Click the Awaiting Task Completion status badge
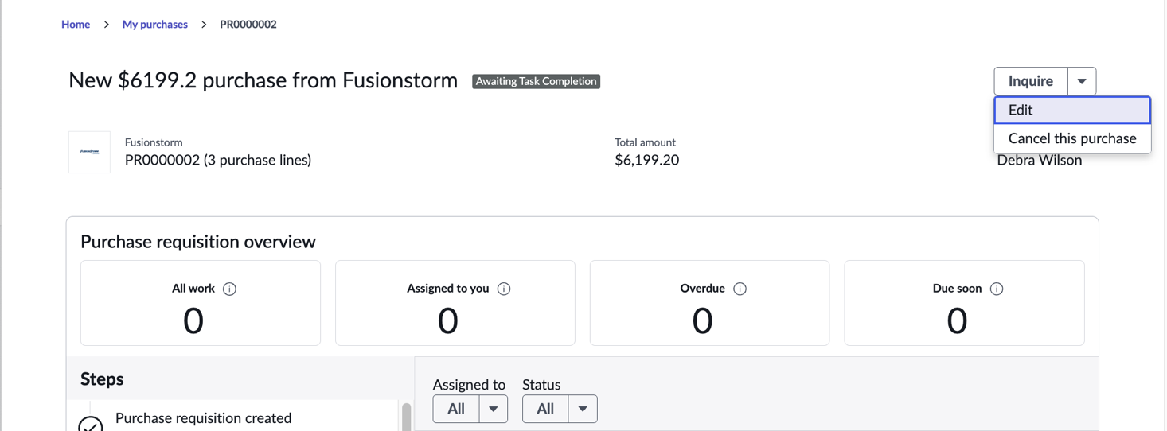The width and height of the screenshot is (1167, 431). 536,81
